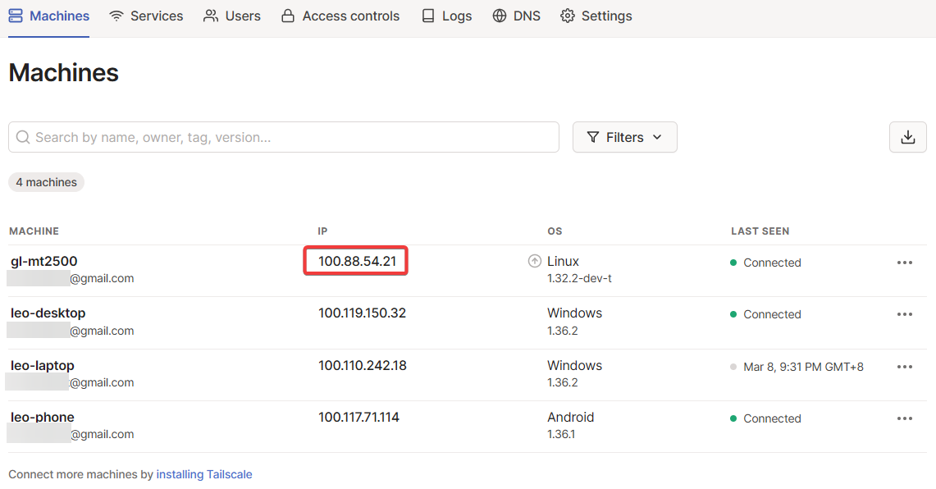Go to the Users tab
Screen dimensions: 936x489
[x=231, y=16]
